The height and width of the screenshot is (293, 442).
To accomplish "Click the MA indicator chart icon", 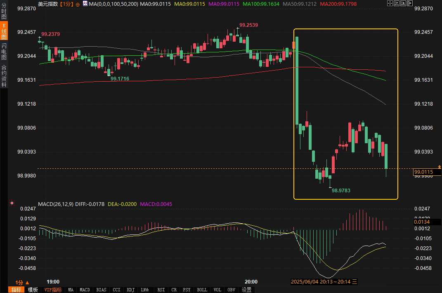I will pyautogui.click(x=85, y=3).
